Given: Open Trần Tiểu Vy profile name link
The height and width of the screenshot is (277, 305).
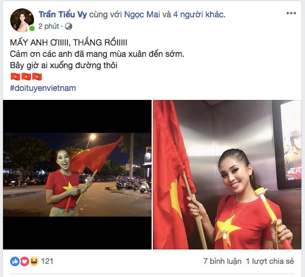Looking at the screenshot, I should click(63, 14).
